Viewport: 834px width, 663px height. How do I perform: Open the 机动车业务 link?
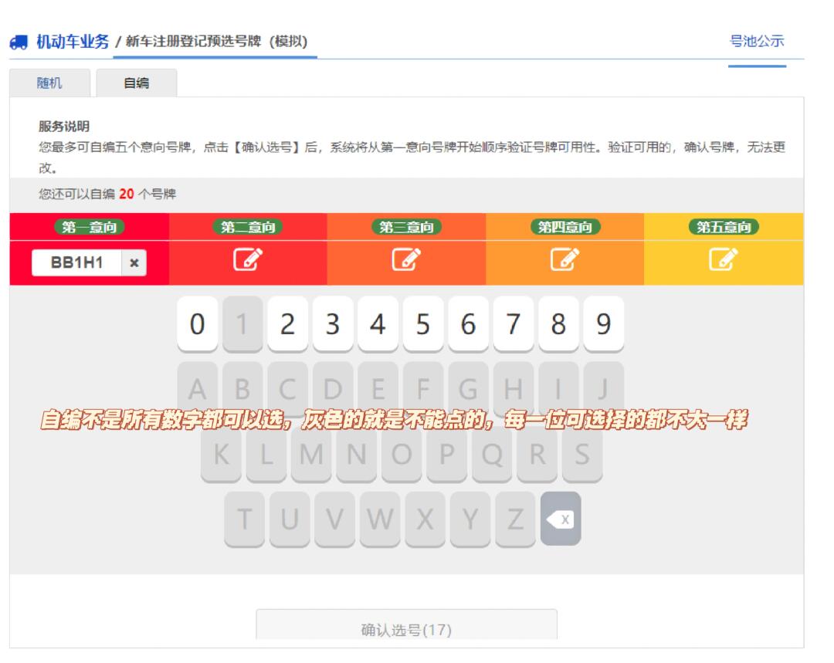tap(73, 42)
